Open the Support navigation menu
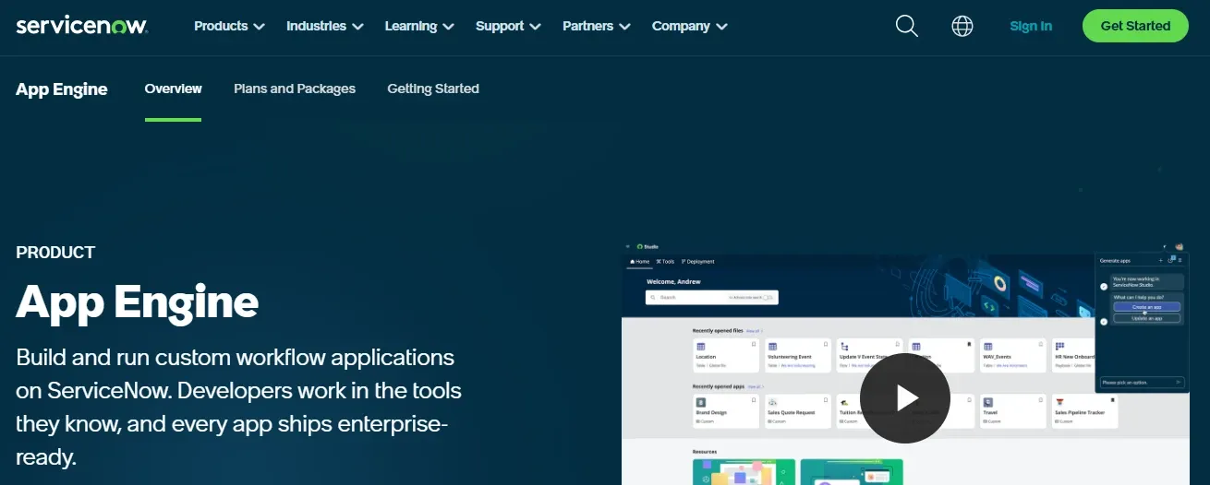 click(x=509, y=26)
